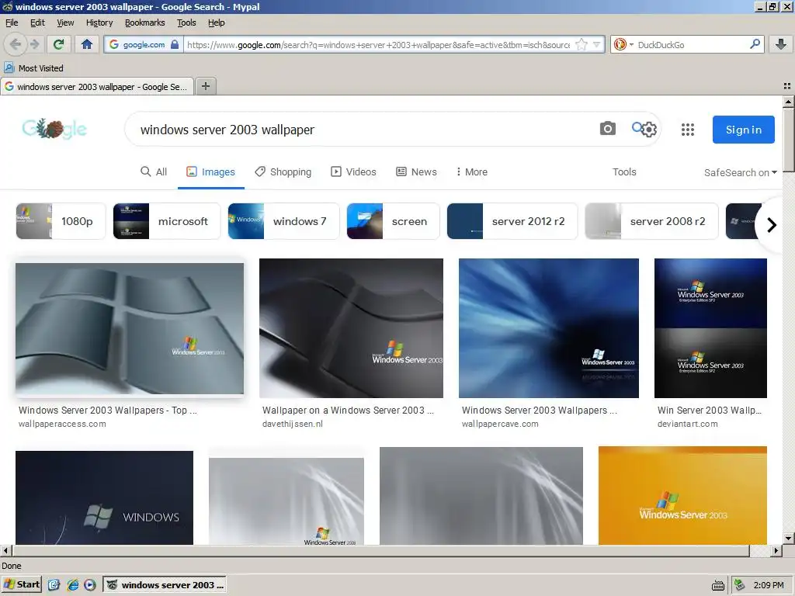Open the History menu

tap(99, 23)
